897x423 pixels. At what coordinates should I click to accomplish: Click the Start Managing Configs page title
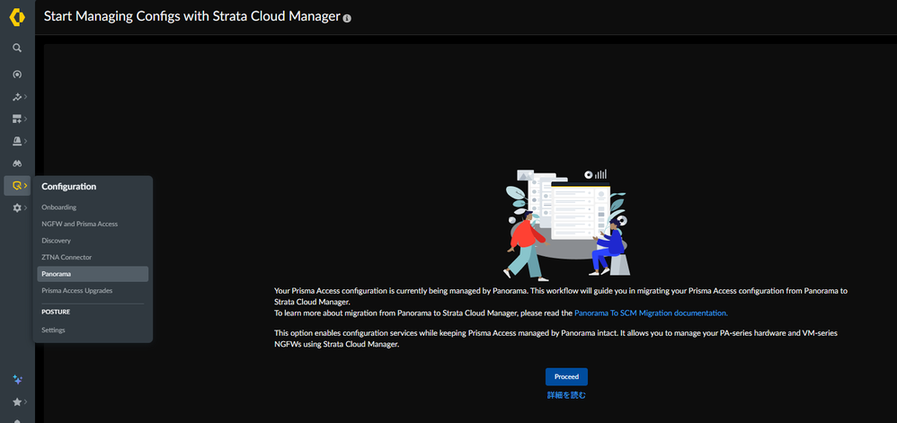tap(192, 16)
